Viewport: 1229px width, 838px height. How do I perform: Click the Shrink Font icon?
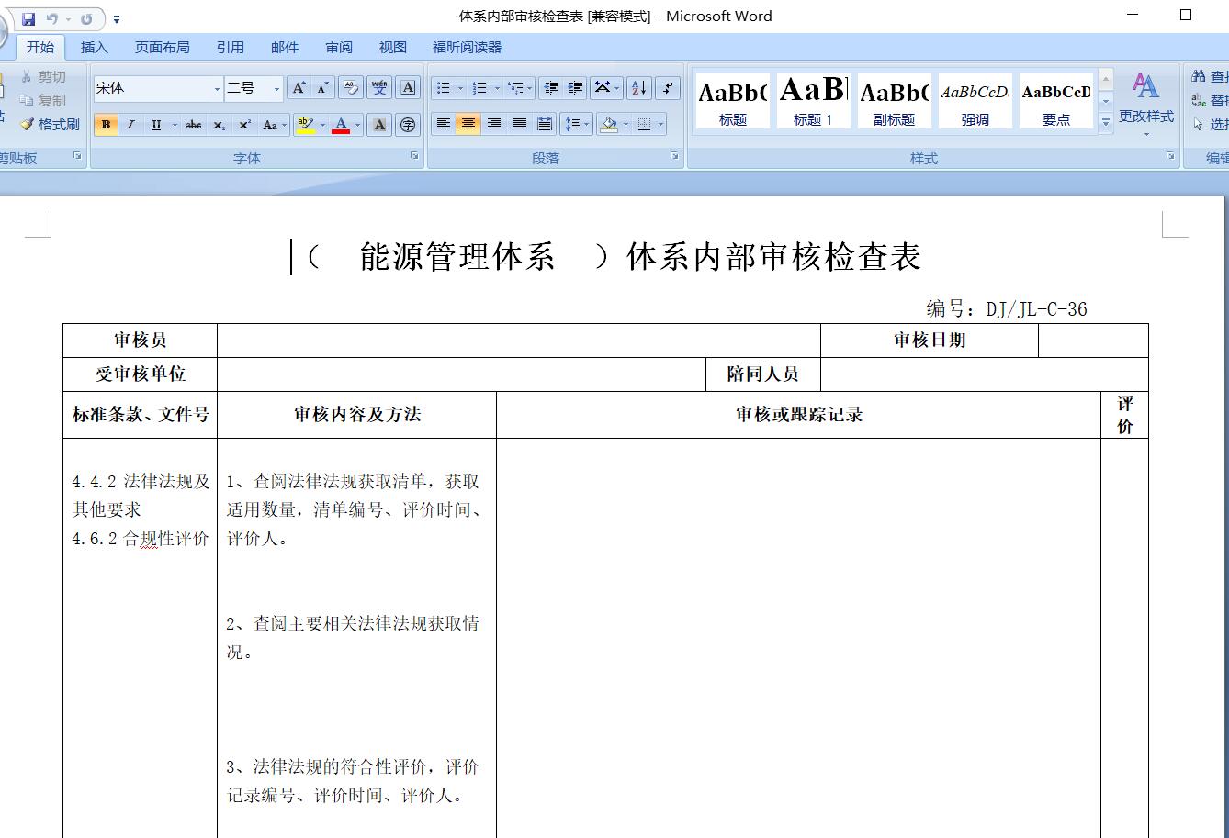click(x=322, y=88)
